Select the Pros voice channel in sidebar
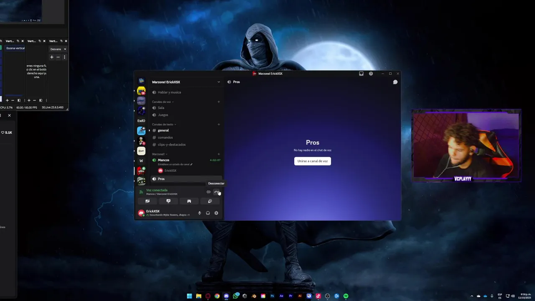Screen dimensions: 535x301 coord(186,179)
